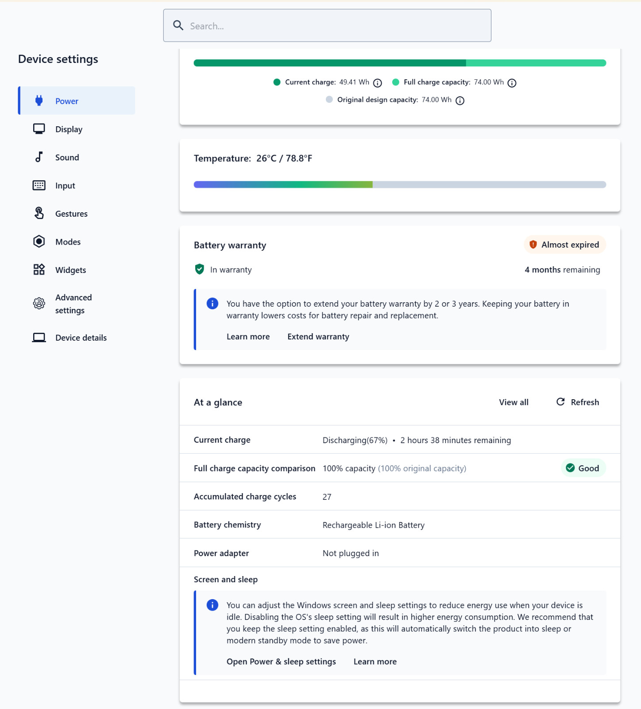Click the Device details laptop icon
This screenshot has height=709, width=641.
coord(39,338)
